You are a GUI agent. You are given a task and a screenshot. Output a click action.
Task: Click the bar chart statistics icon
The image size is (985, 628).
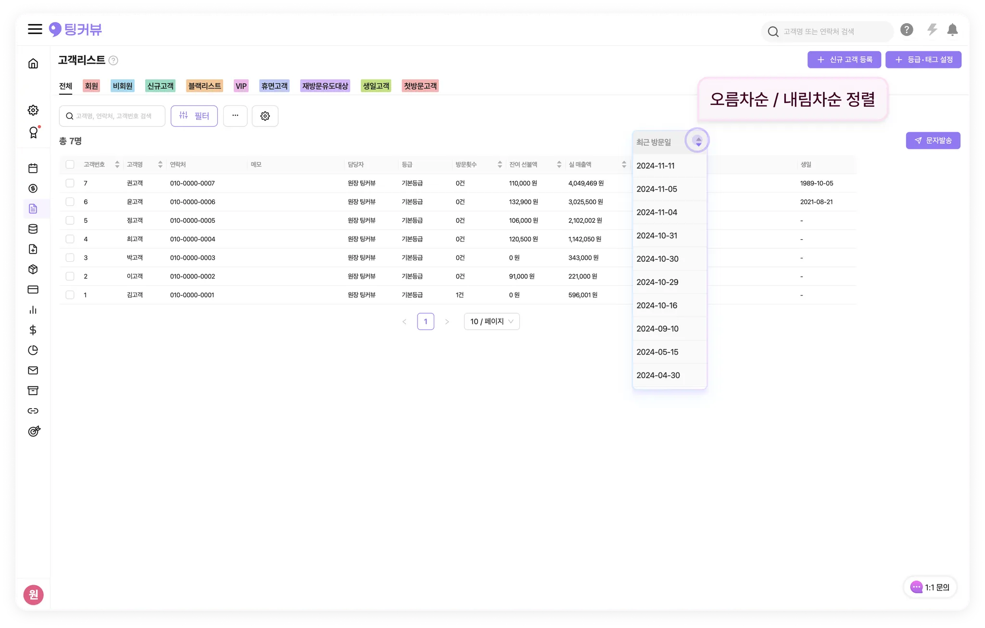pyautogui.click(x=33, y=310)
